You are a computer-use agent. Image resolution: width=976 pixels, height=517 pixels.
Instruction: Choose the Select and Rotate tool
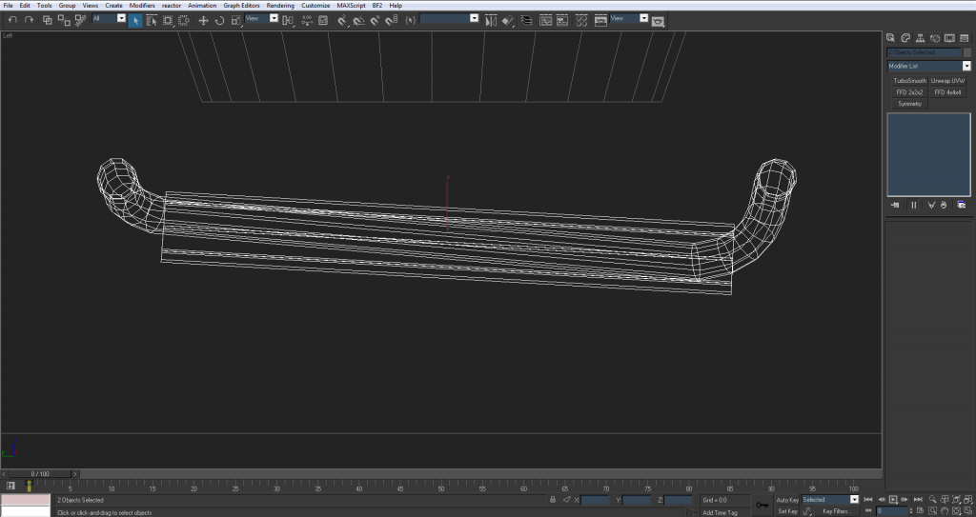tap(219, 19)
